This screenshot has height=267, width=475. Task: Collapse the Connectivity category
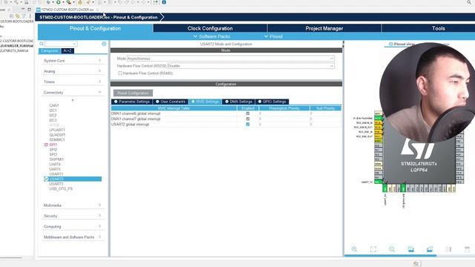point(73,92)
